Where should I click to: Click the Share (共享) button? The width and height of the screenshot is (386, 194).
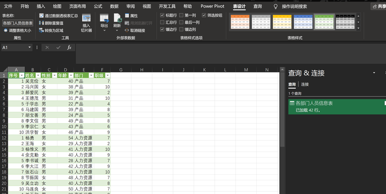(378, 6)
